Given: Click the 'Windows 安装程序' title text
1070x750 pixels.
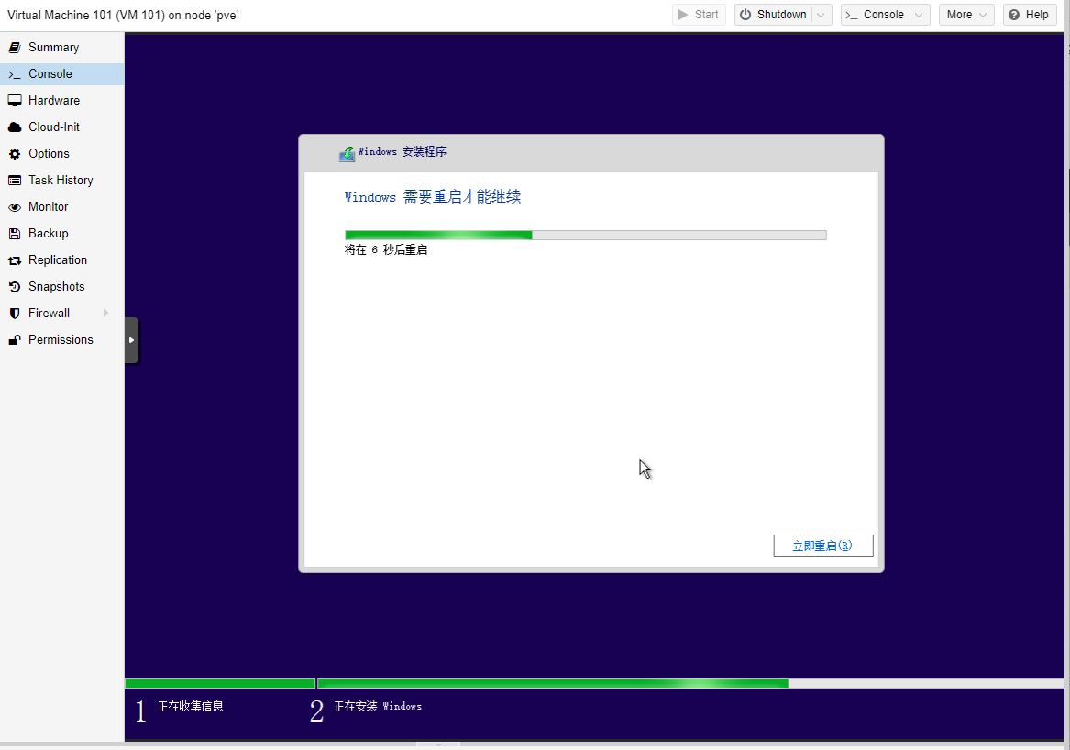Looking at the screenshot, I should click(x=402, y=151).
